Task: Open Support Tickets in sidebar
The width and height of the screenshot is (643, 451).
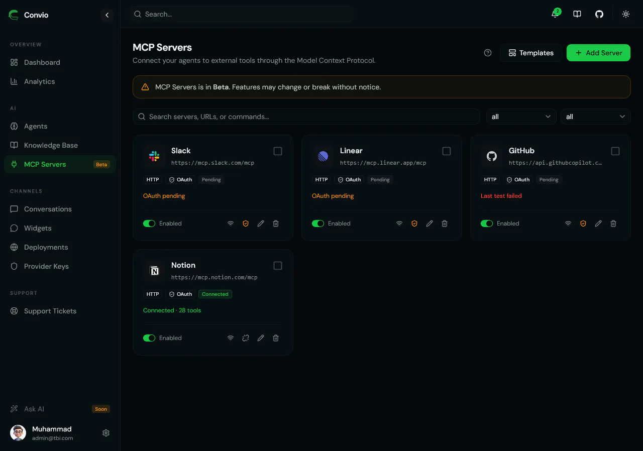Action: [x=60, y=311]
